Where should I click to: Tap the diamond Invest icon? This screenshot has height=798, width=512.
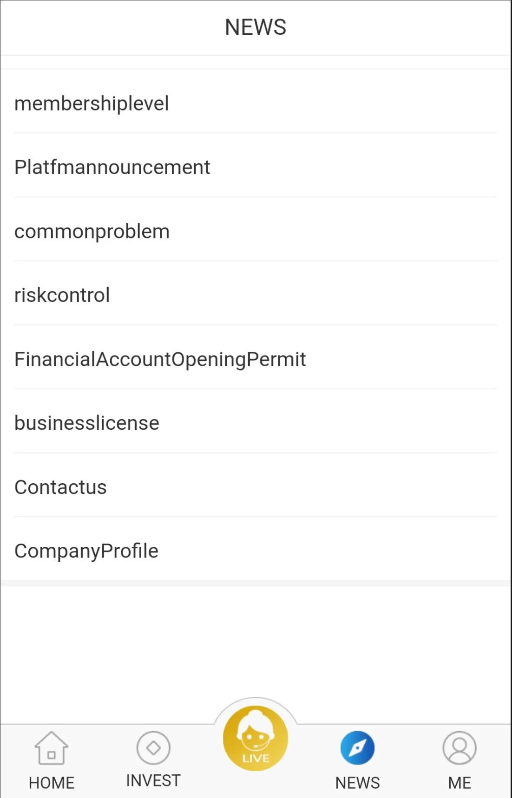point(153,747)
